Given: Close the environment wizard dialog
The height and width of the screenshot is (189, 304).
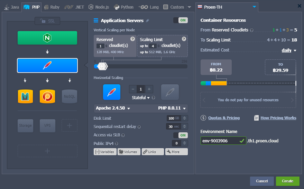Looking at the screenshot, I should click(x=300, y=6).
